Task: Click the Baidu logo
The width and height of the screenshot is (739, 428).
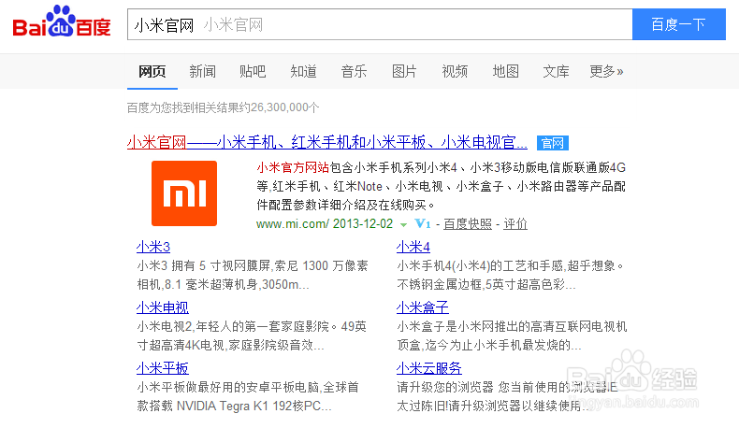Action: coord(62,22)
